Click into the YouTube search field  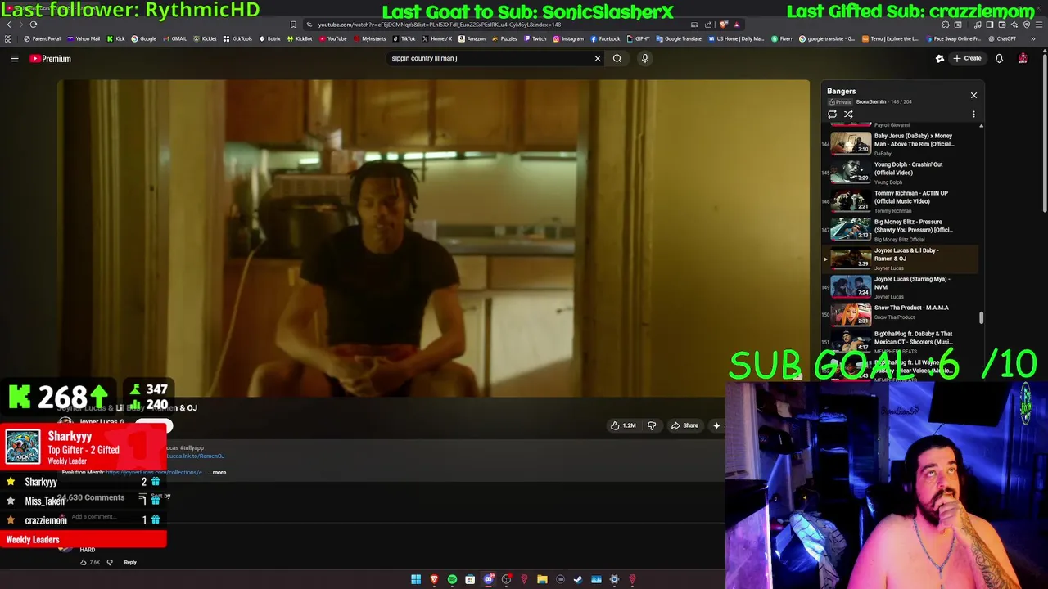tap(490, 58)
